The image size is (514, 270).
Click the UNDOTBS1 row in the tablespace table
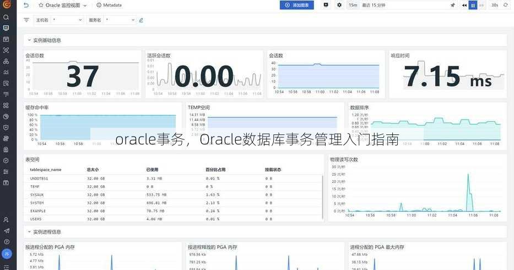click(173, 179)
